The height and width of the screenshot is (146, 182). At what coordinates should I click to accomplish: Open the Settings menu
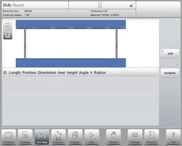click(x=135, y=137)
